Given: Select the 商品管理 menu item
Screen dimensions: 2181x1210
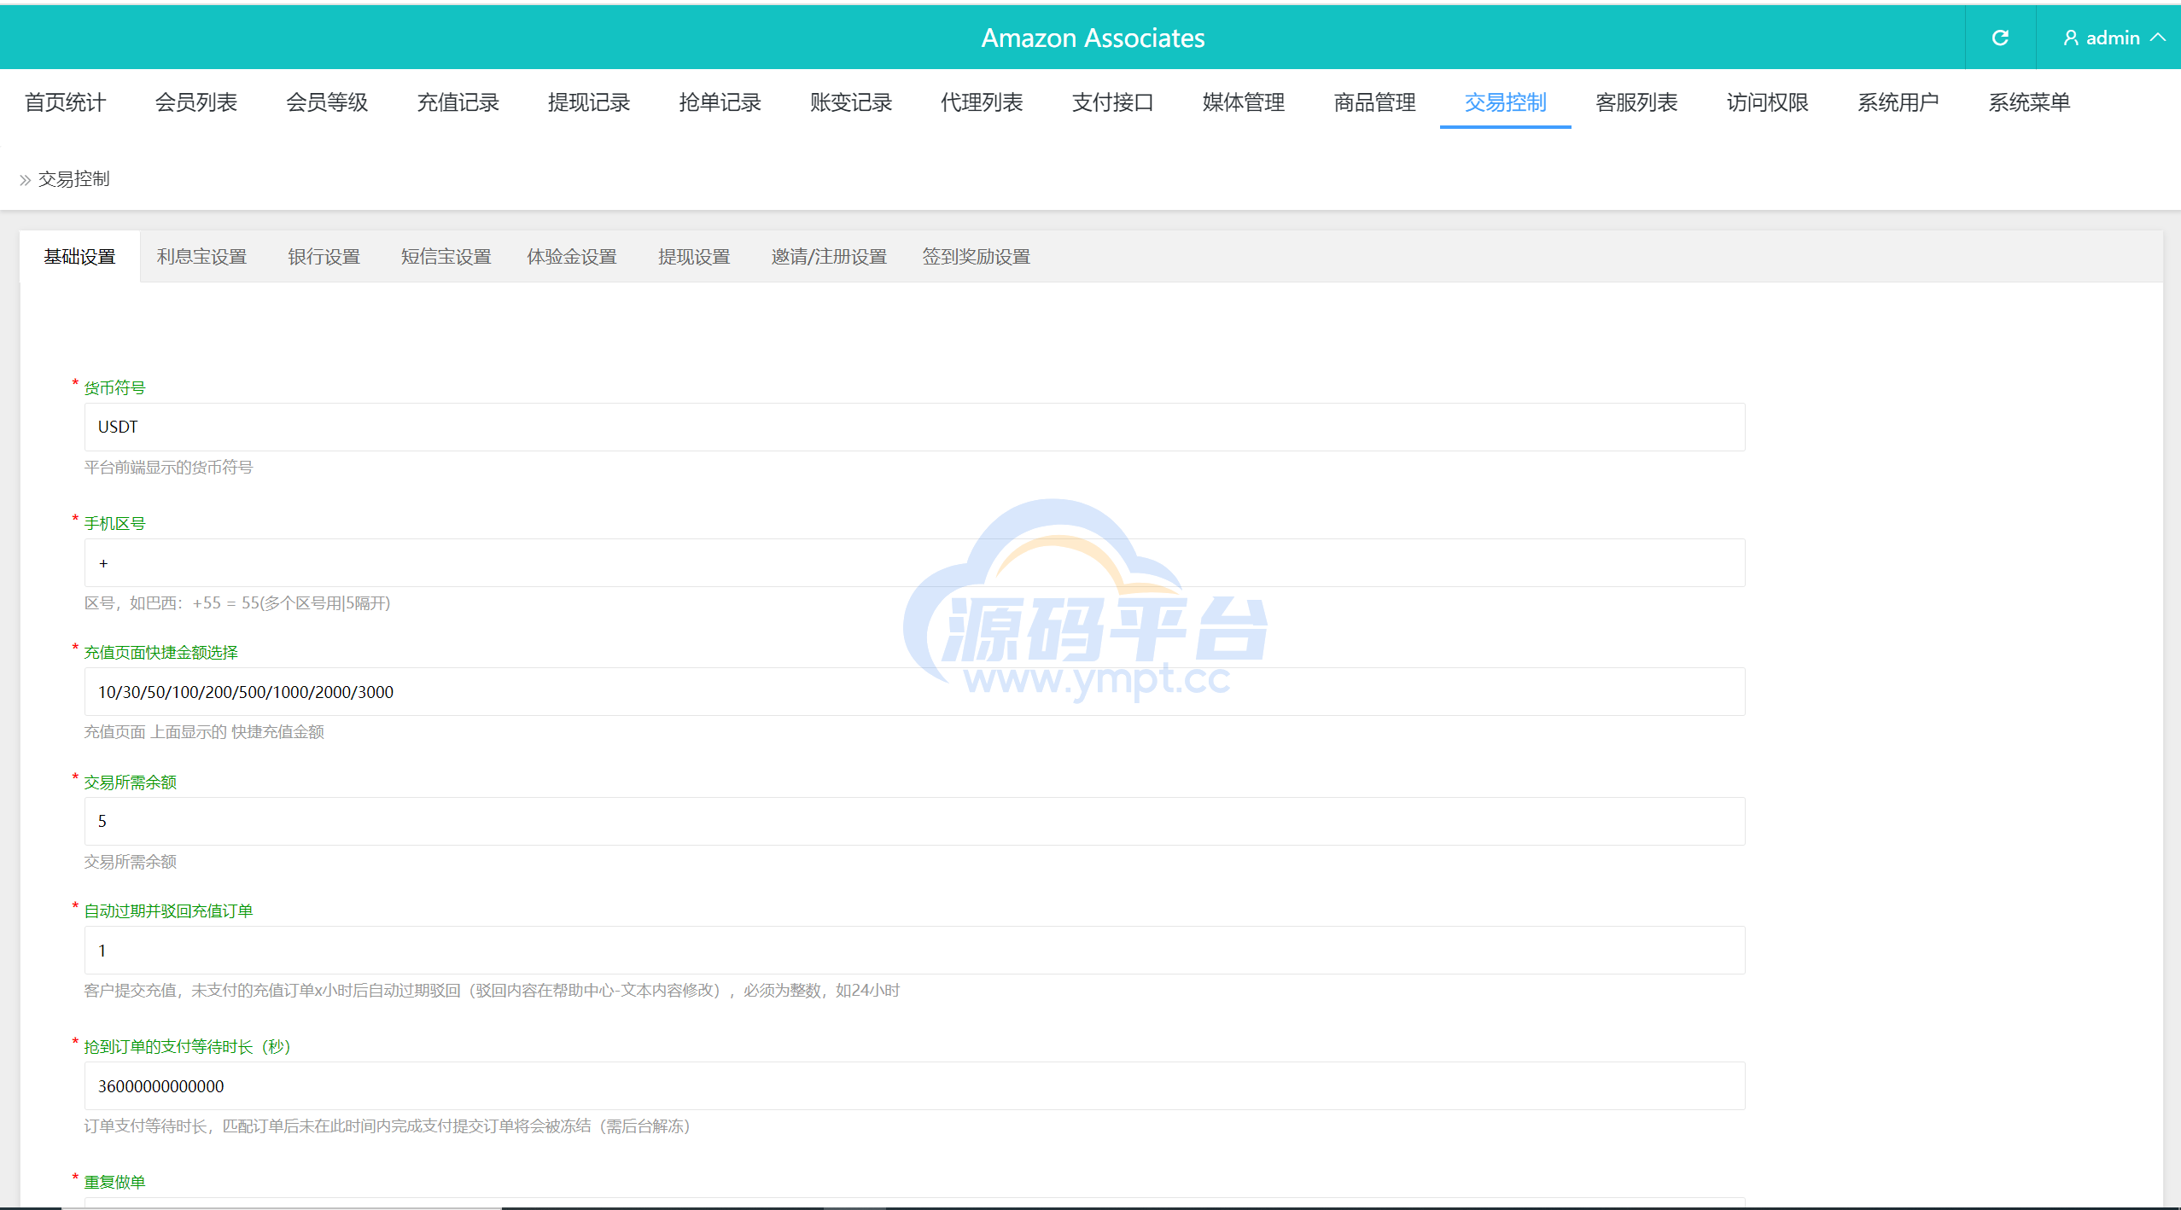Looking at the screenshot, I should (1374, 102).
